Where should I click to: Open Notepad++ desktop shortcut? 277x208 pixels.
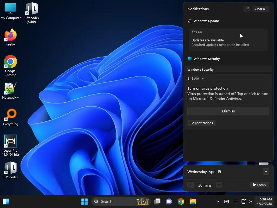point(11,91)
